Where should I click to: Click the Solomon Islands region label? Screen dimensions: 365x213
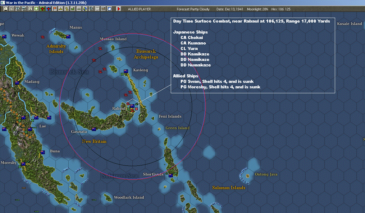click(x=229, y=188)
